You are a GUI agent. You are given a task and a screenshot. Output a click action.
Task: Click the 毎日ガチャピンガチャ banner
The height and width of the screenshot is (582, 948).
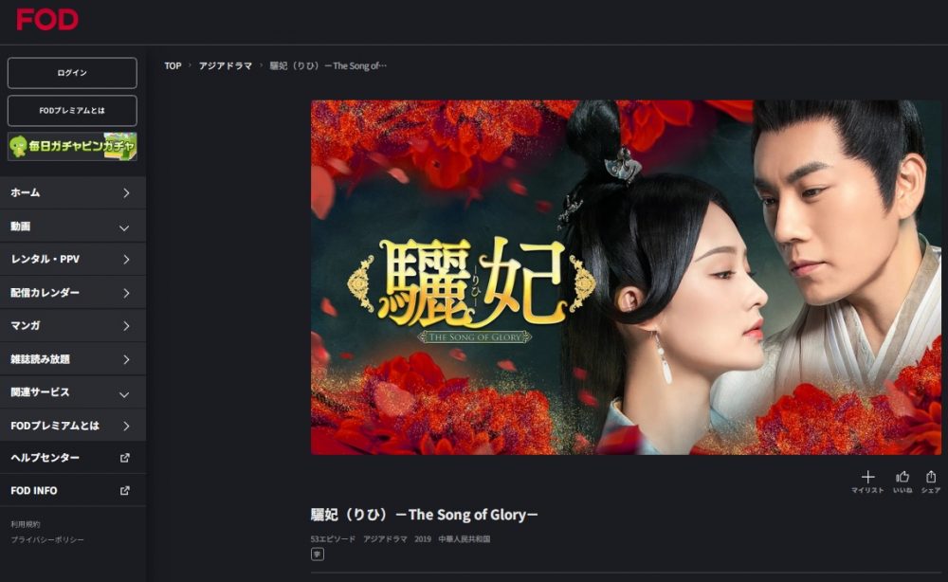tap(72, 146)
